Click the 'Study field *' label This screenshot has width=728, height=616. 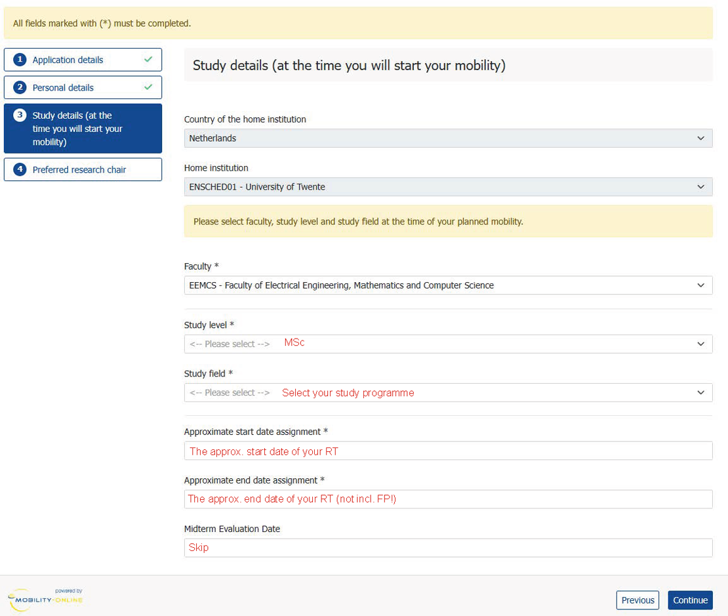[x=209, y=373]
